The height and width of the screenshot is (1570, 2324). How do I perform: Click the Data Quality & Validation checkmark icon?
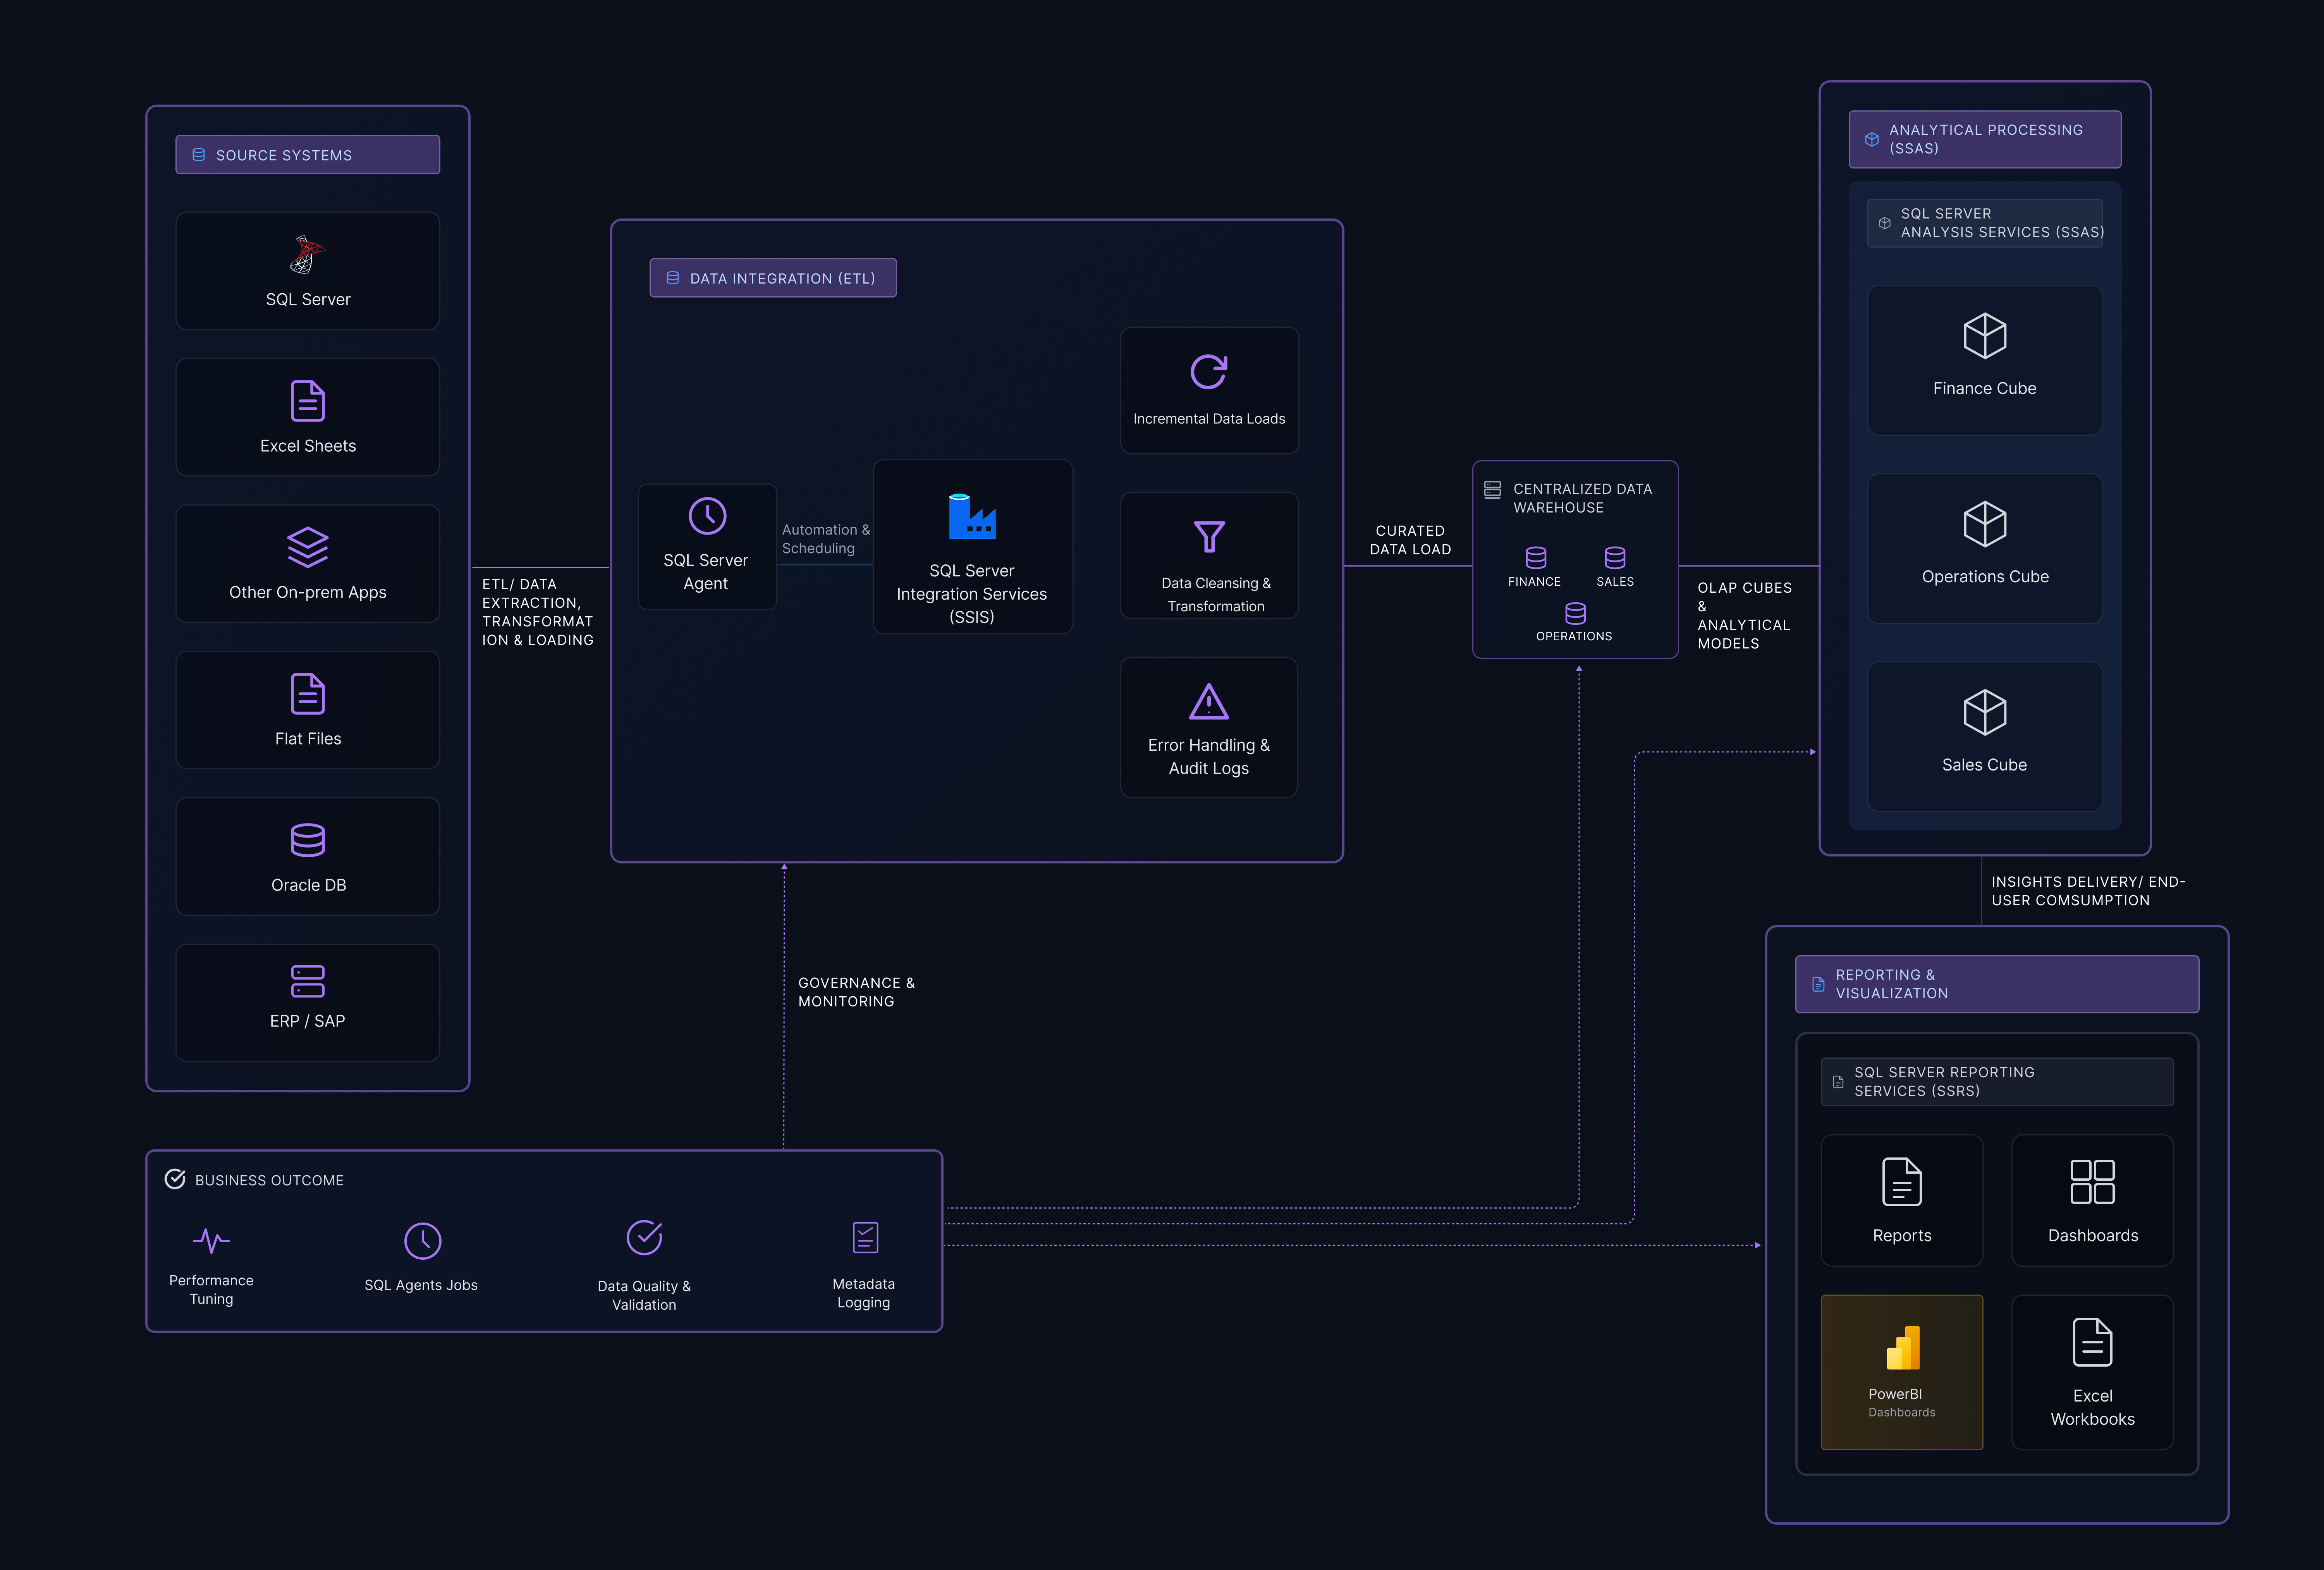pos(644,1238)
